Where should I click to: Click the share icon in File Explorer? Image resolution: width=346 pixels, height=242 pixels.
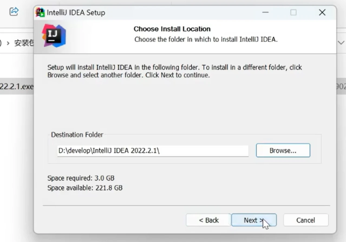tap(14, 11)
